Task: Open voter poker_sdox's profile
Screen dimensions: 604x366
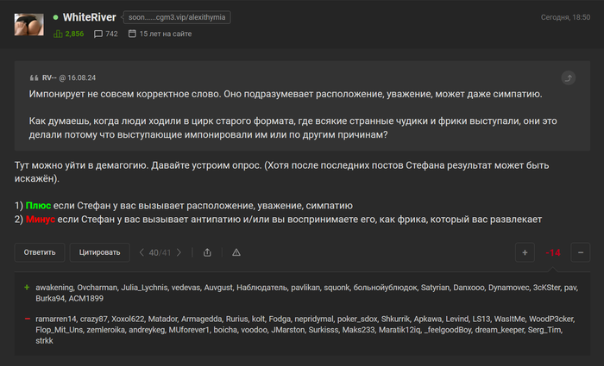Action: pos(357,319)
